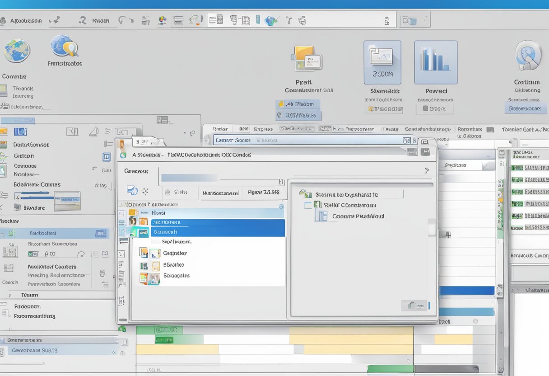Select the 'SK' highlighted row above 'Doooech'
The height and width of the screenshot is (376, 549).
[218, 222]
